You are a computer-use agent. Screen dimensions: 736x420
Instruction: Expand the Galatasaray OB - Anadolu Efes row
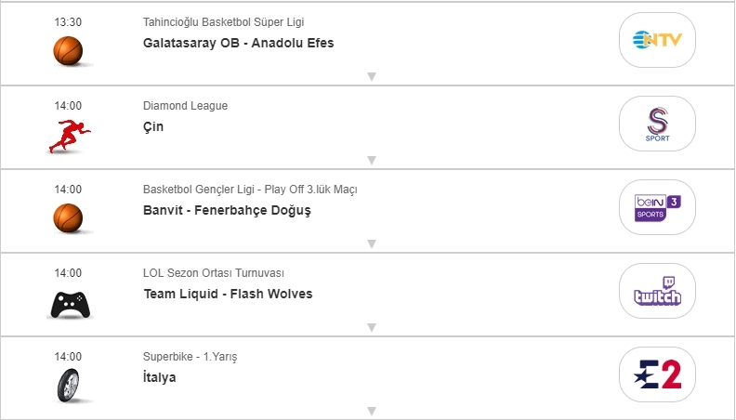(x=371, y=77)
